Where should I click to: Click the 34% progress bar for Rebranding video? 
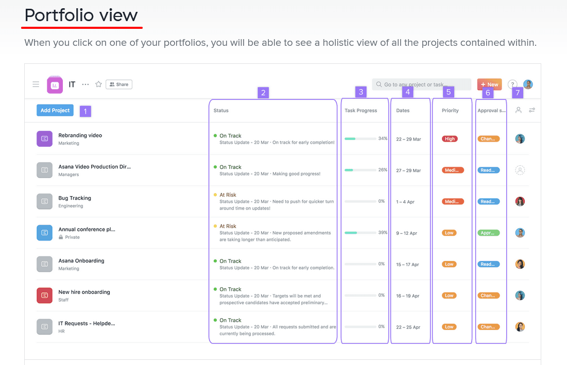pos(360,139)
